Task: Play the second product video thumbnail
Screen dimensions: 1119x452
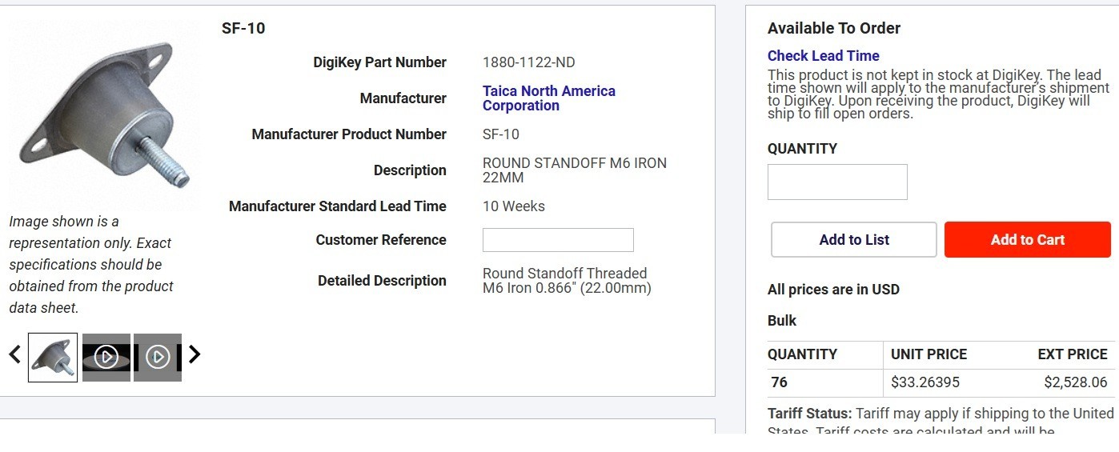Action: click(x=158, y=357)
